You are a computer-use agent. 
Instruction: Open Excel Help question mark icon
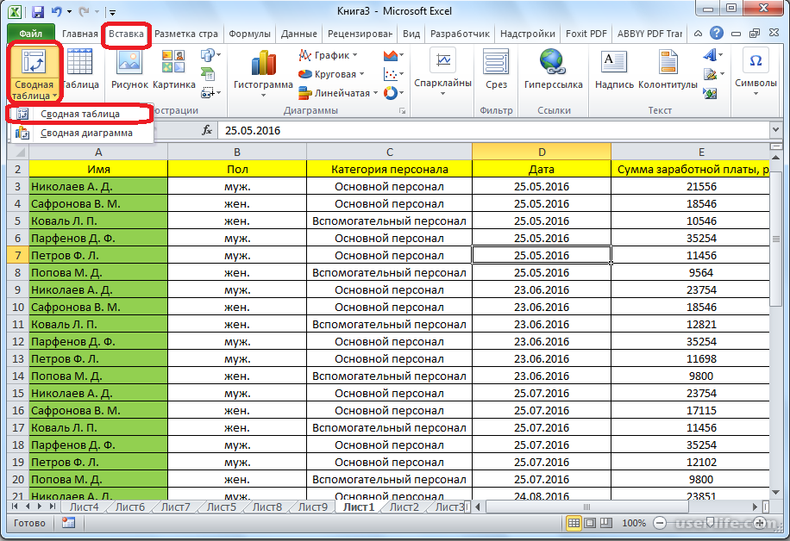point(717,34)
